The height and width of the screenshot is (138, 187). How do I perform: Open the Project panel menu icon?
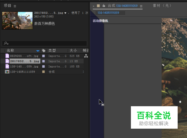tap(15, 6)
